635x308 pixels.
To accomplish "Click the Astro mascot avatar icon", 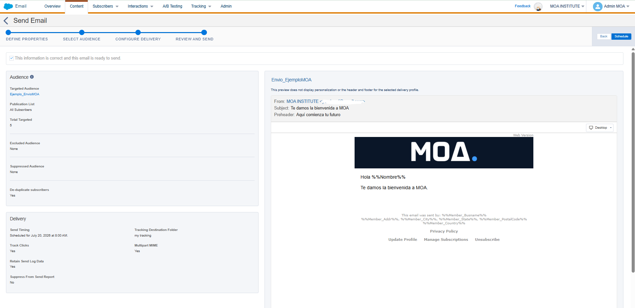I will [538, 7].
